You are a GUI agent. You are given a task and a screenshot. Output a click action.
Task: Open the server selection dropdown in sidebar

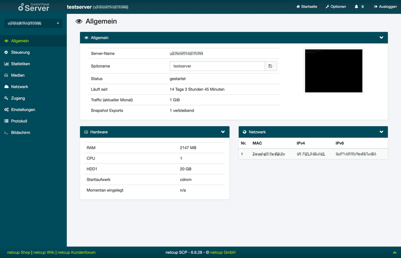(33, 23)
